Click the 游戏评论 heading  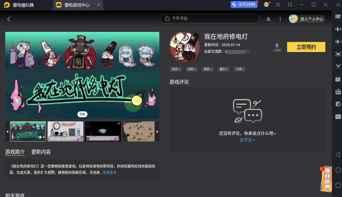pos(179,82)
